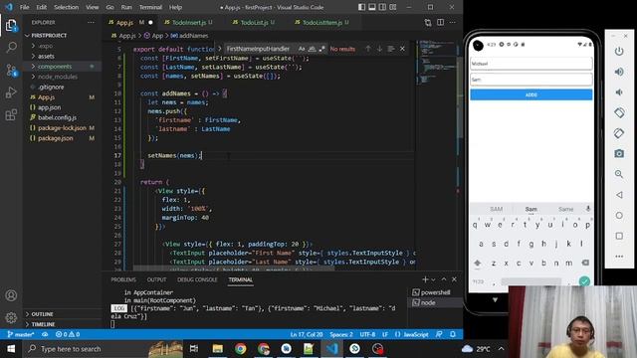
Task: Close the find widget
Action: tap(402, 49)
